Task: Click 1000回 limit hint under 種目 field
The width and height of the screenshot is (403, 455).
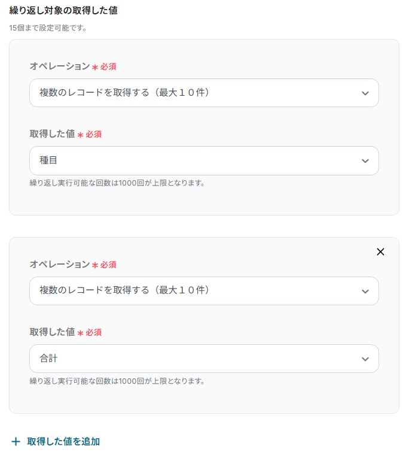Action: (x=117, y=183)
